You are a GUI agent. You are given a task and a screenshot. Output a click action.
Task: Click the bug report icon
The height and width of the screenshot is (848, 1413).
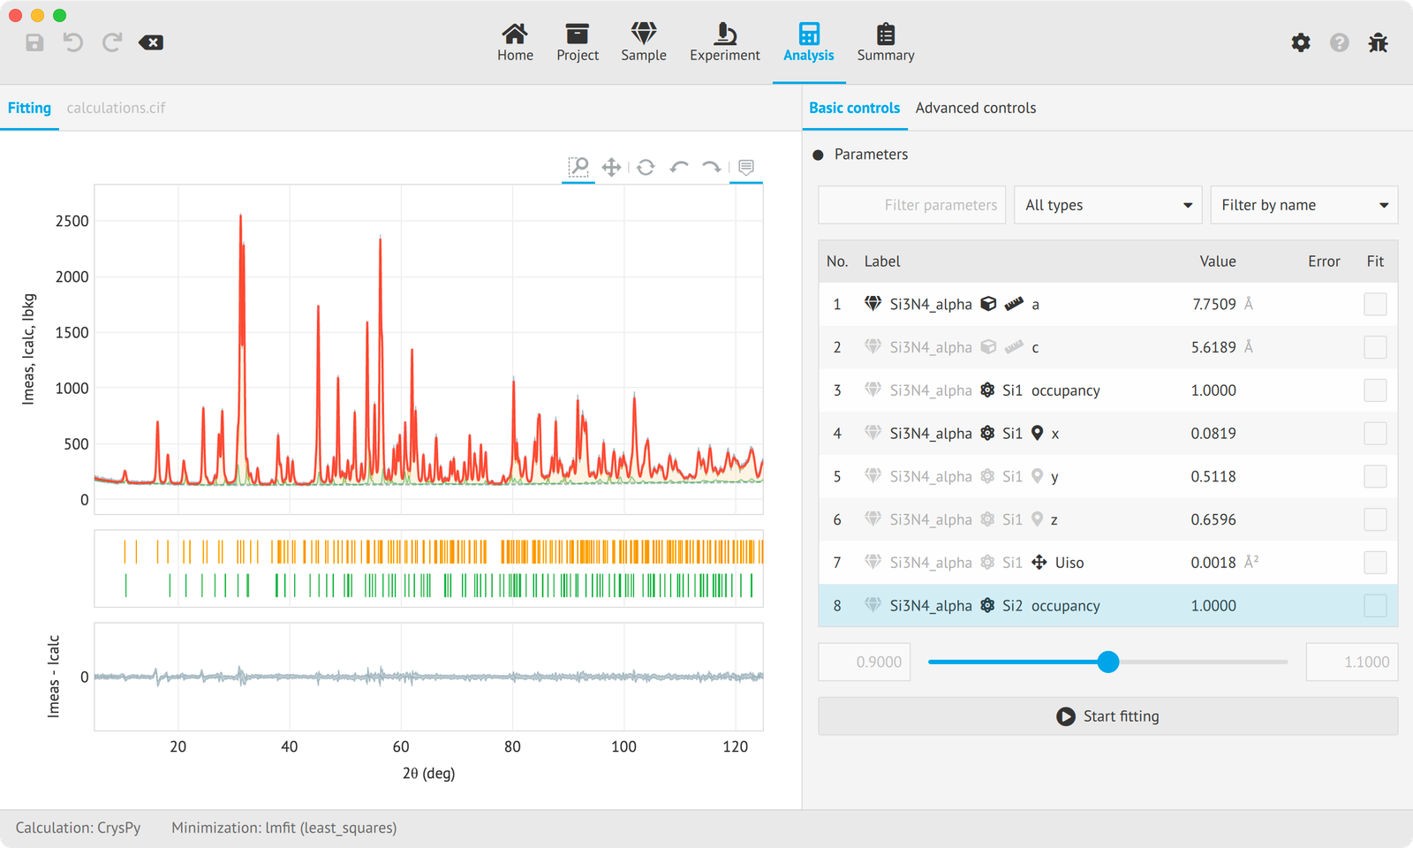[x=1379, y=42]
